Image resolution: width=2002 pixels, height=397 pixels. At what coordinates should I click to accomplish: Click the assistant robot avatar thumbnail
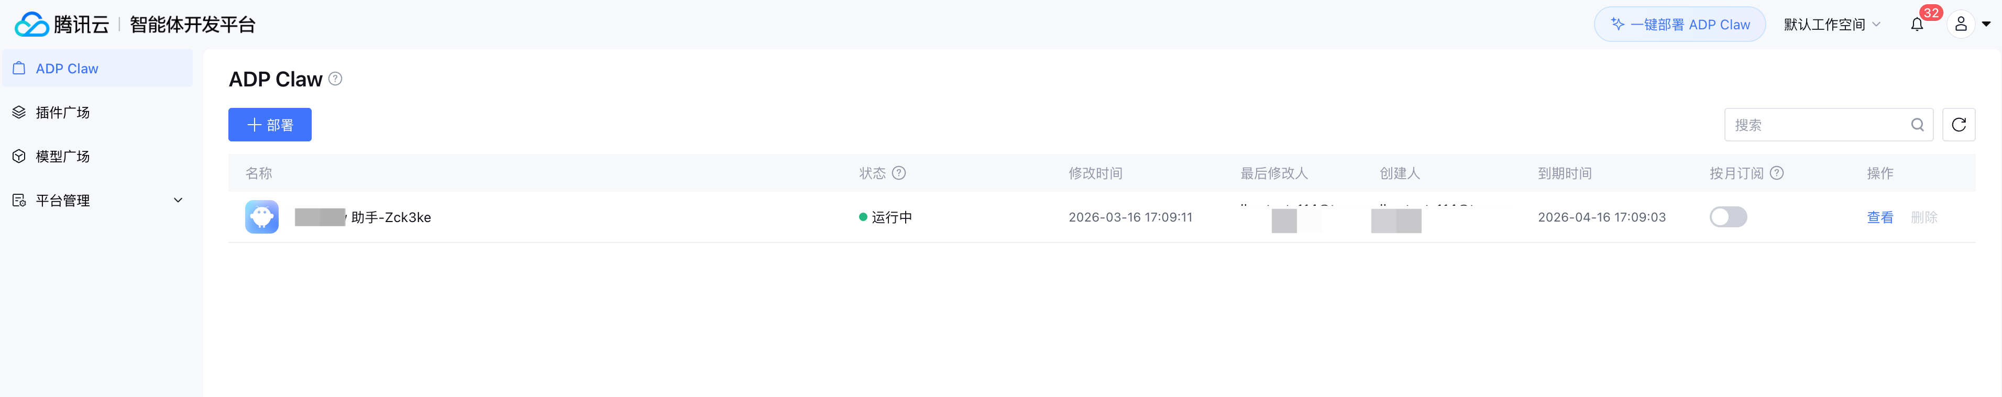coord(262,217)
